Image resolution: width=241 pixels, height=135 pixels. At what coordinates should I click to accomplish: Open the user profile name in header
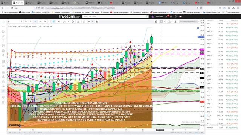[x=159, y=16]
